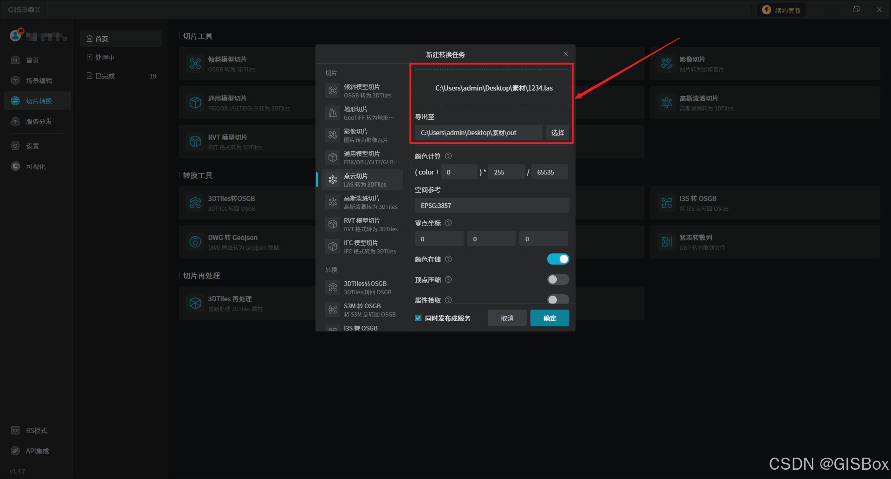Viewport: 891px width, 479px height.
Task: Click the 导出至 output path field
Action: point(478,133)
